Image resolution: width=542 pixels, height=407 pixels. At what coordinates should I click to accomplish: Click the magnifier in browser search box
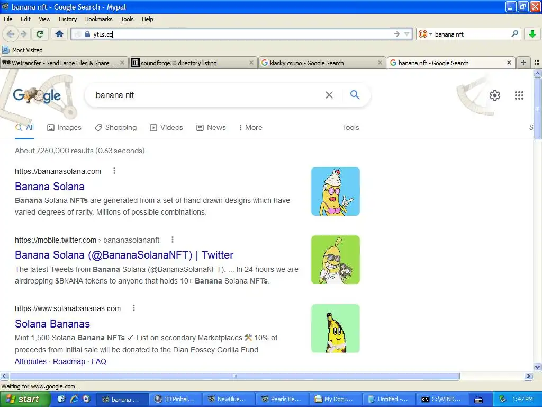click(x=514, y=34)
